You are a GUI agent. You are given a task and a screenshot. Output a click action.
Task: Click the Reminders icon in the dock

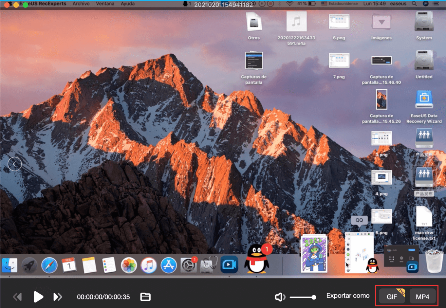click(109, 265)
